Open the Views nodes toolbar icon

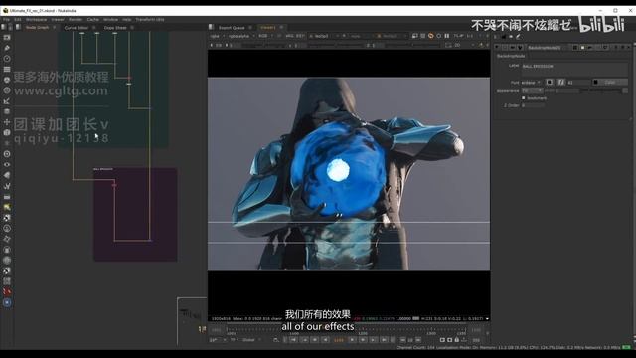click(x=7, y=165)
